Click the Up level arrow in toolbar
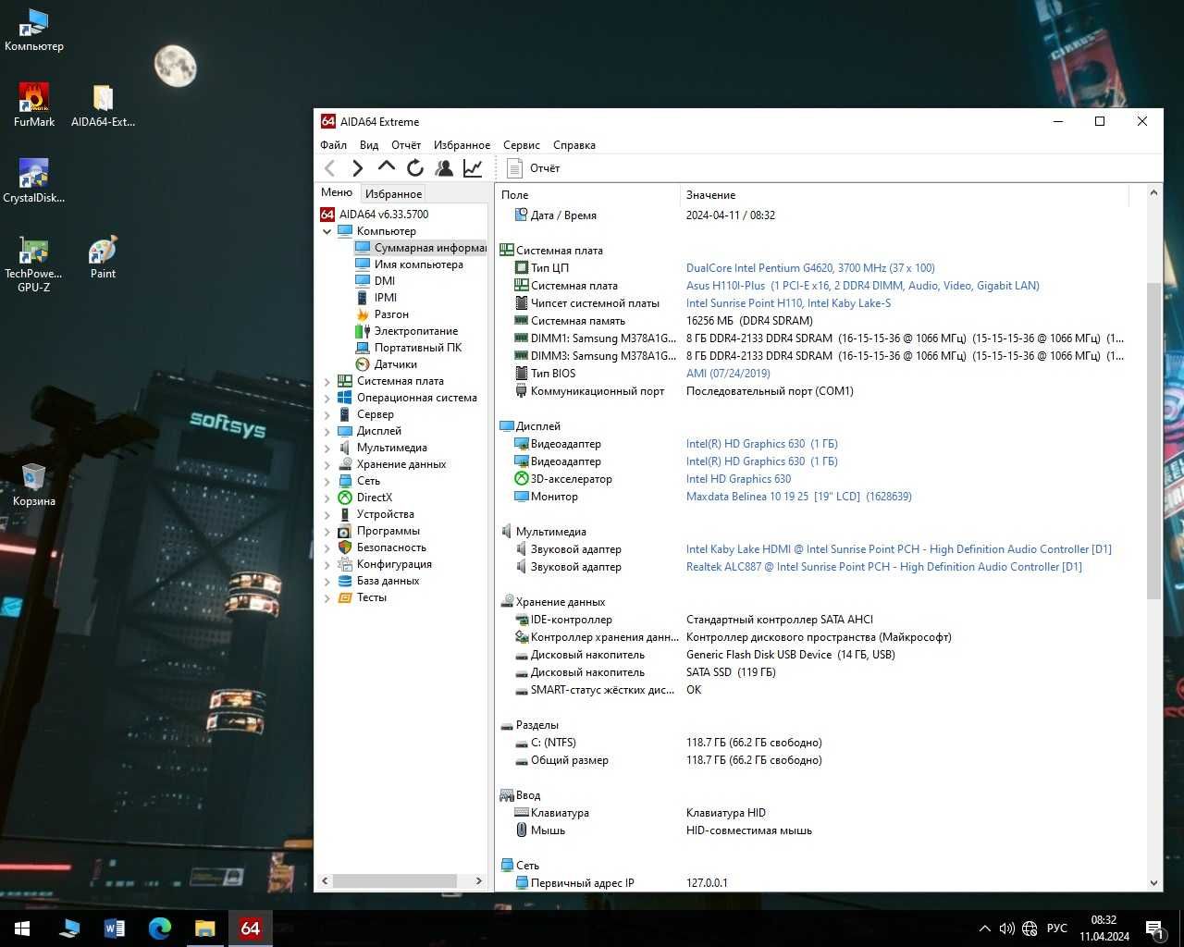The image size is (1184, 947). 387,167
